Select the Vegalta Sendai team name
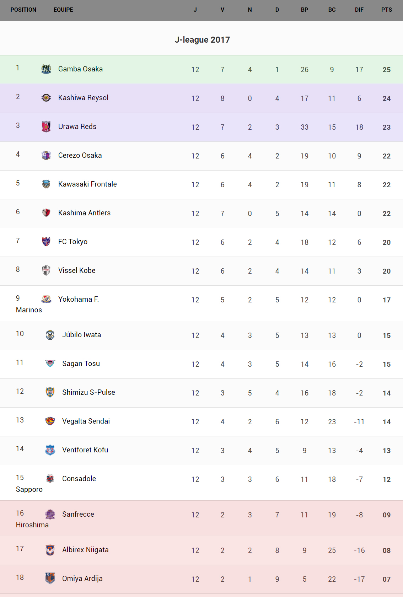Screen dimensions: 403x597 (x=86, y=421)
